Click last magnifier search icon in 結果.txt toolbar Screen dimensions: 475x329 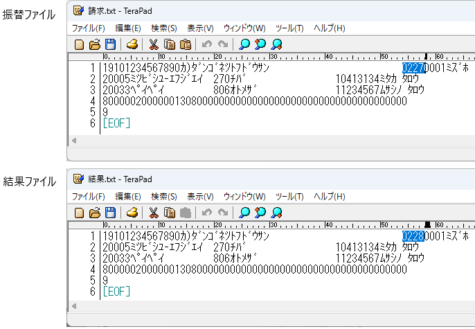coord(276,213)
